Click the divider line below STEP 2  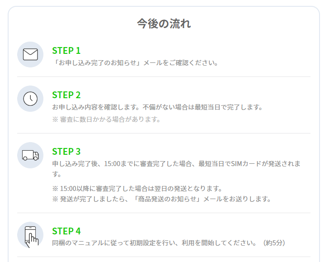[164, 133]
